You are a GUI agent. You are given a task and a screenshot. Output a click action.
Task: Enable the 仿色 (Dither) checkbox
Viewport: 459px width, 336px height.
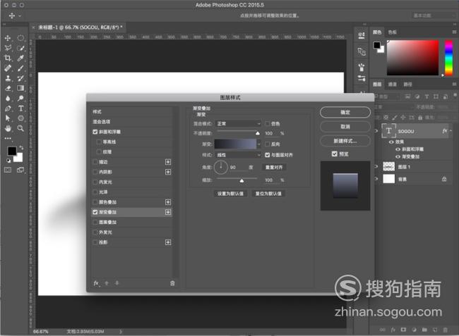coord(267,123)
